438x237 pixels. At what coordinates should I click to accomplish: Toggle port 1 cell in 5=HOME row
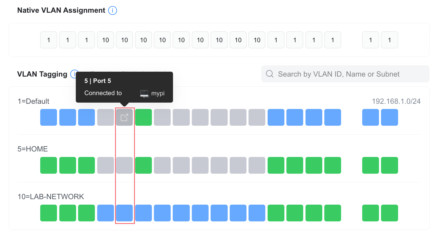coord(49,165)
